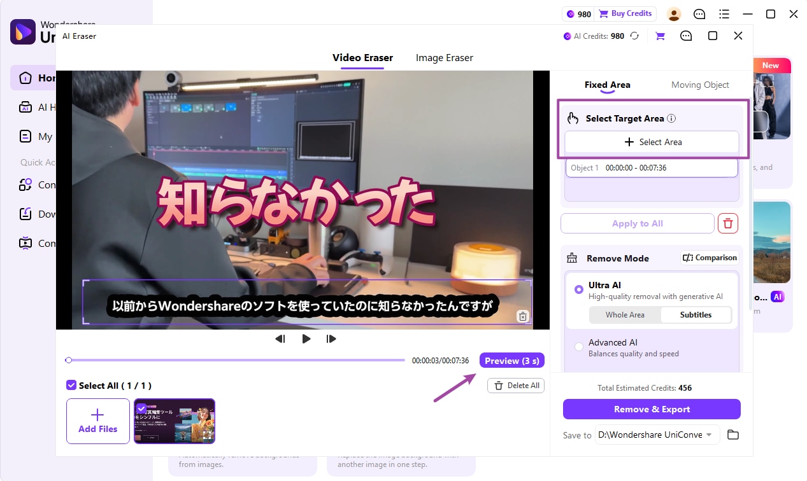Choose the Advanced AI remove mode
Screen dimensions: 807x481
click(x=578, y=347)
